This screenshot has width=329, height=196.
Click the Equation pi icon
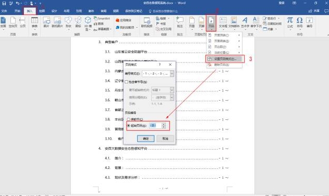tap(290, 22)
